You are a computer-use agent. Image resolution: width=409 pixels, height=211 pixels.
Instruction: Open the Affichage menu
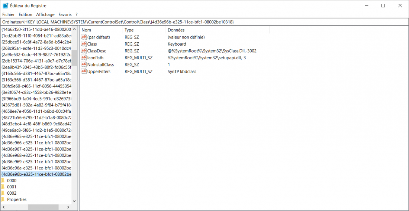[45, 14]
